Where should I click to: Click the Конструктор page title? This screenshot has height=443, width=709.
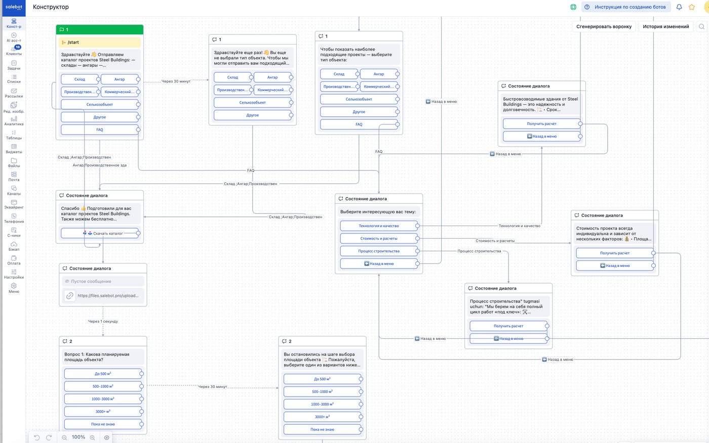pos(51,7)
